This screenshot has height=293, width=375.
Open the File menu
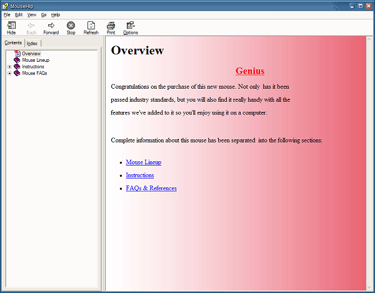coord(7,14)
